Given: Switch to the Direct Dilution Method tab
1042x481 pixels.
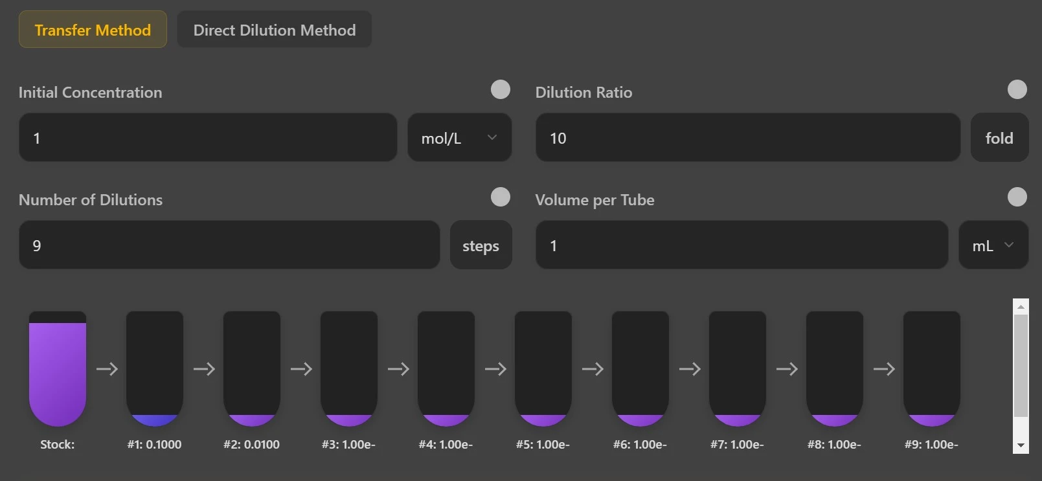Looking at the screenshot, I should coord(274,29).
